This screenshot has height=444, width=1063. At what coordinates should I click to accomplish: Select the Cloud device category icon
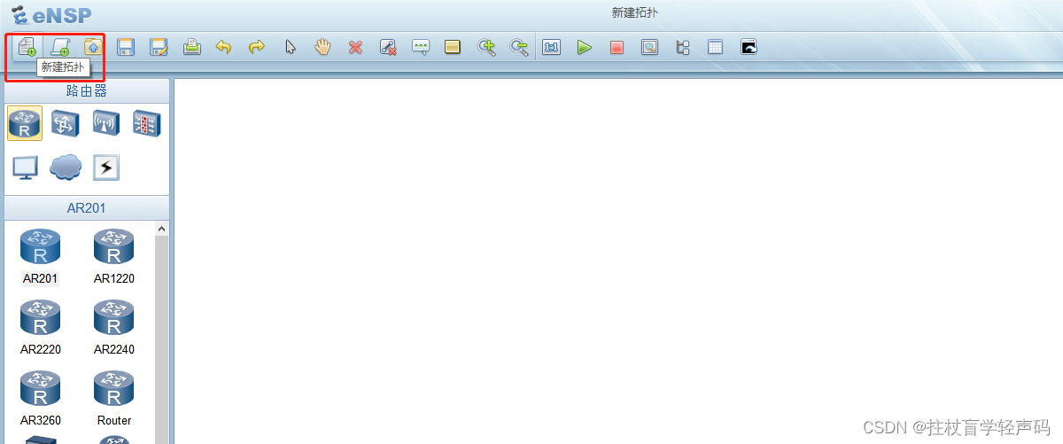[x=66, y=167]
